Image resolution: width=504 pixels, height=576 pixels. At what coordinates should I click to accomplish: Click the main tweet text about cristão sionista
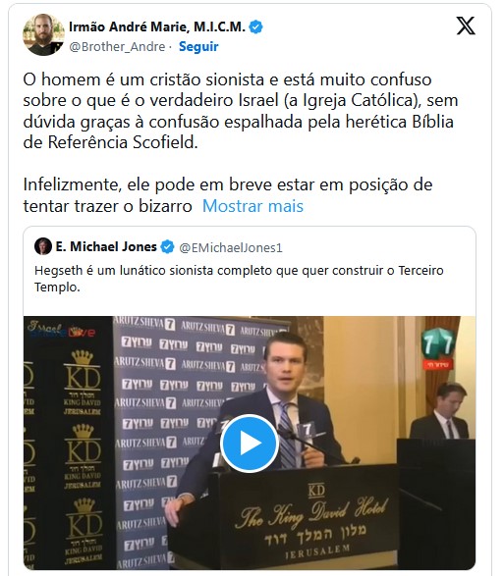click(x=241, y=111)
